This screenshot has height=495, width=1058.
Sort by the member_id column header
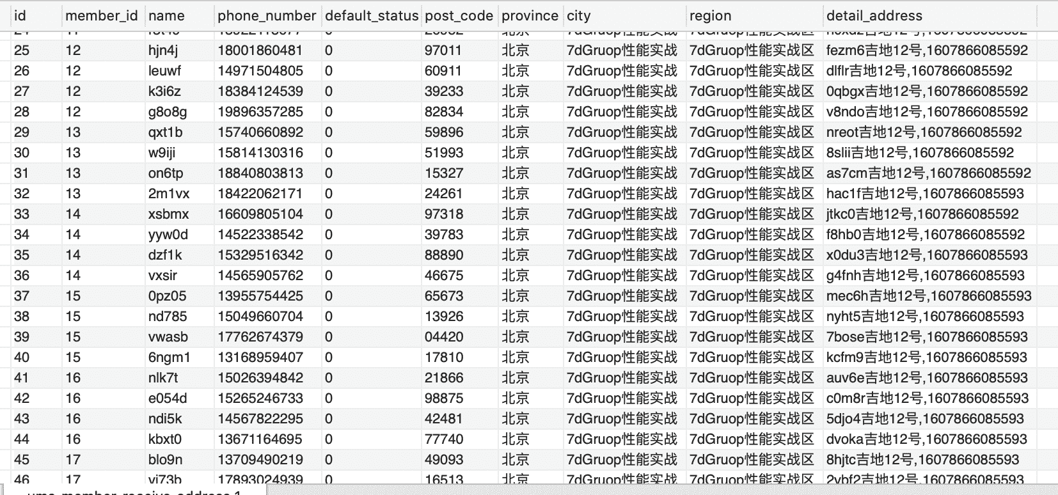[101, 16]
